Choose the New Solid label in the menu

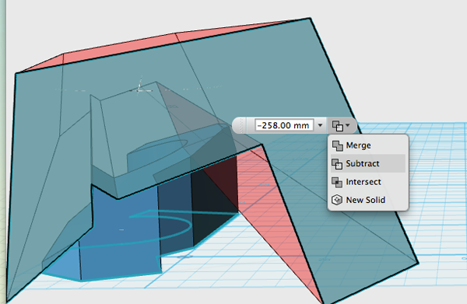tap(366, 200)
